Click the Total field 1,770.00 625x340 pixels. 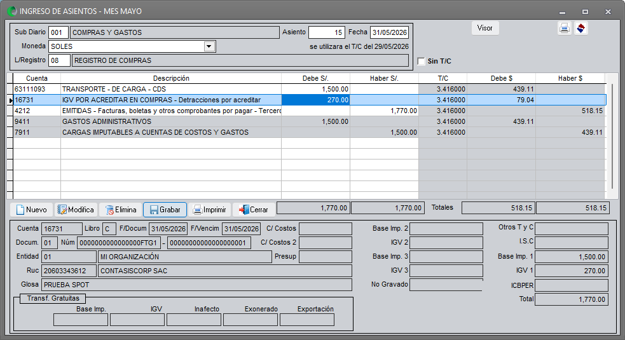coord(572,299)
